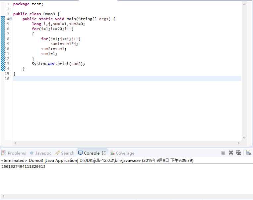Click the 'sum2+=sum1;' statement

point(54,49)
